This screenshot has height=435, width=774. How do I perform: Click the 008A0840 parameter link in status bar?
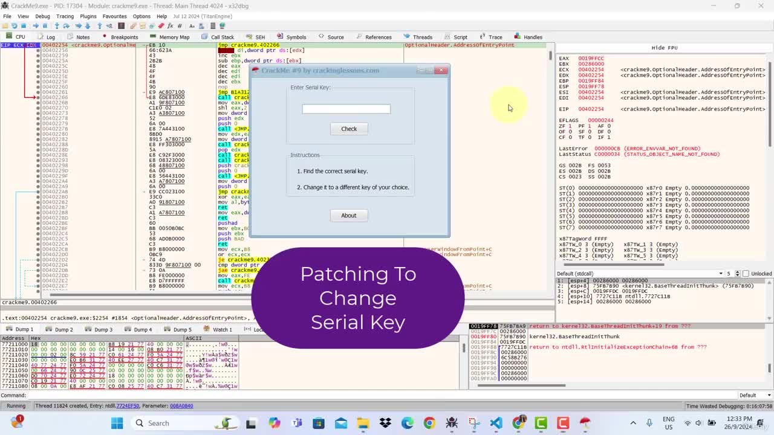(x=181, y=406)
